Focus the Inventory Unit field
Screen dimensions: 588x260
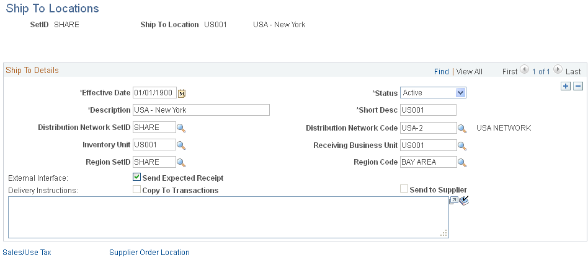(x=154, y=144)
